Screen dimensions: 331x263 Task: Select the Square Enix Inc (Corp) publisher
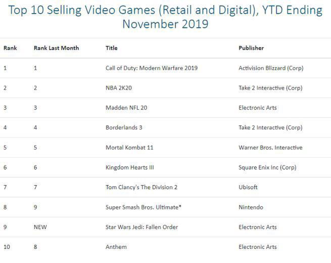[x=267, y=167]
